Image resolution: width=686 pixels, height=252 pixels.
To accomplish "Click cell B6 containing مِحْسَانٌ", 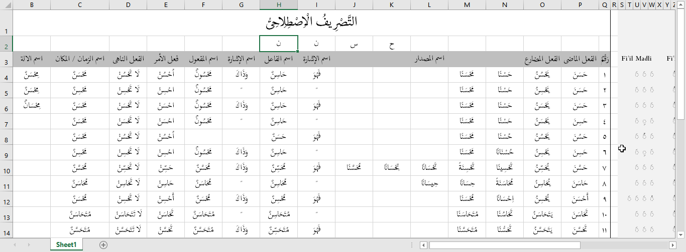I will (32, 106).
